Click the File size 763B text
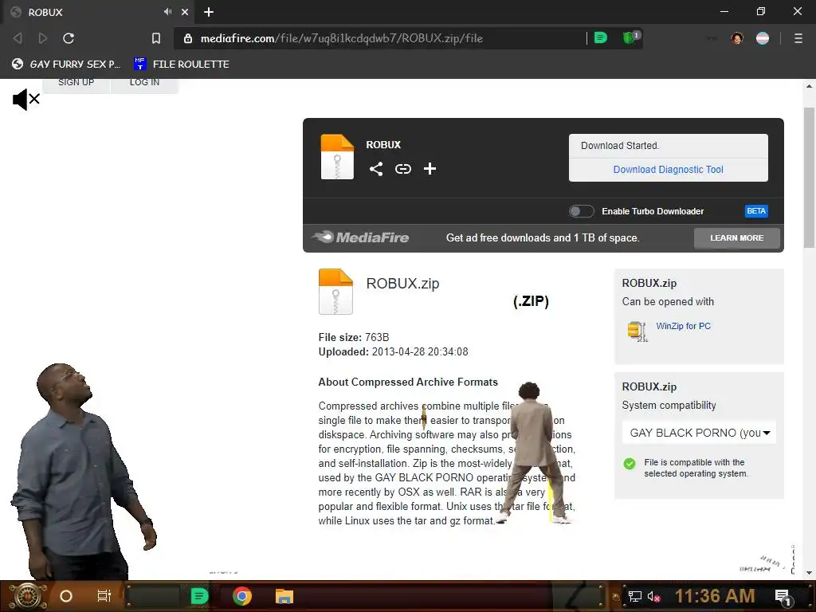The height and width of the screenshot is (612, 816). click(354, 337)
